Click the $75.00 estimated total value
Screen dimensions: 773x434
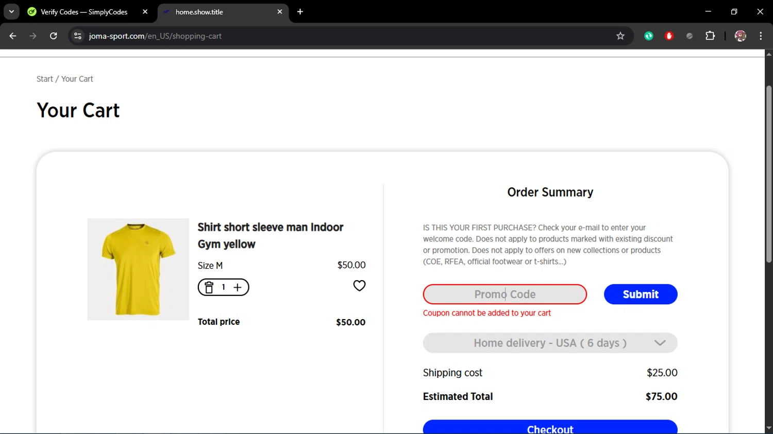(661, 396)
